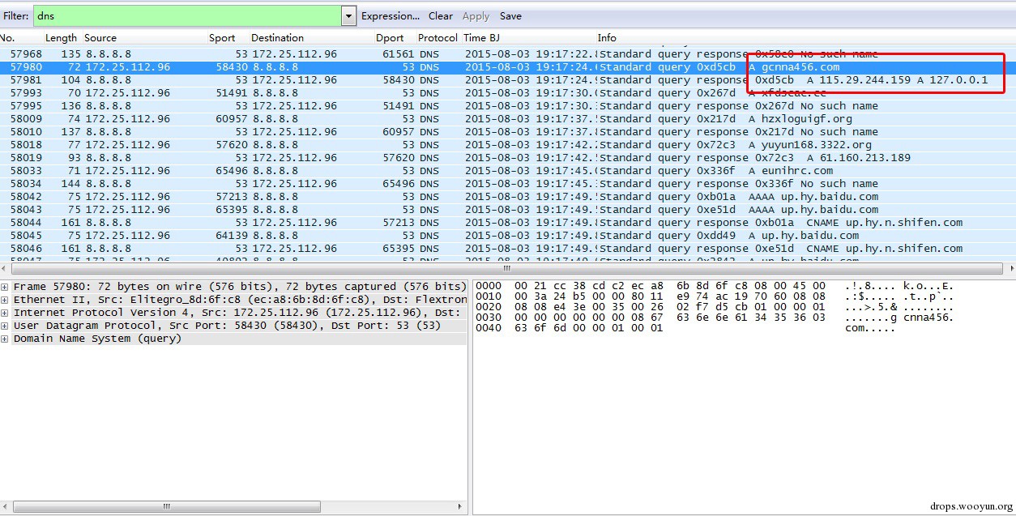The height and width of the screenshot is (516, 1016).
Task: Expand Internet Protocol Version 4 node
Action: [6, 313]
